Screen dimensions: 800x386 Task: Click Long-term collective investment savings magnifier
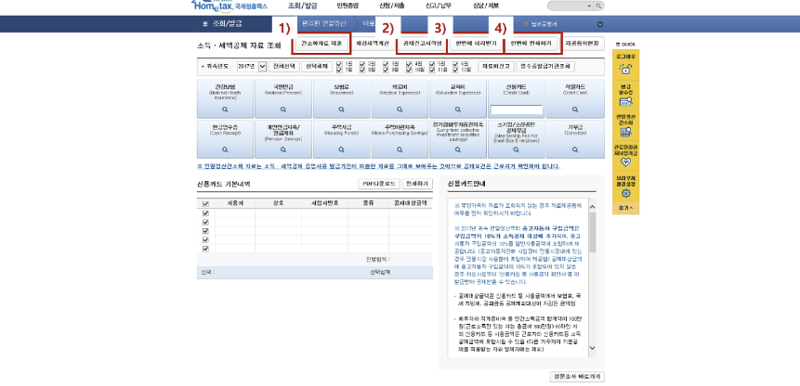coord(458,149)
